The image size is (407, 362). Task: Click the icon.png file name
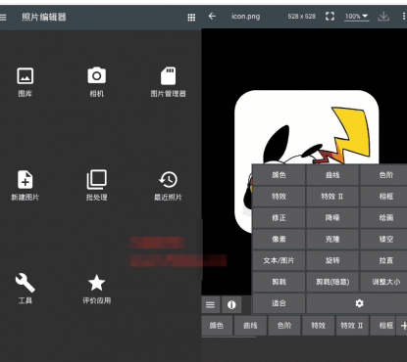[245, 17]
